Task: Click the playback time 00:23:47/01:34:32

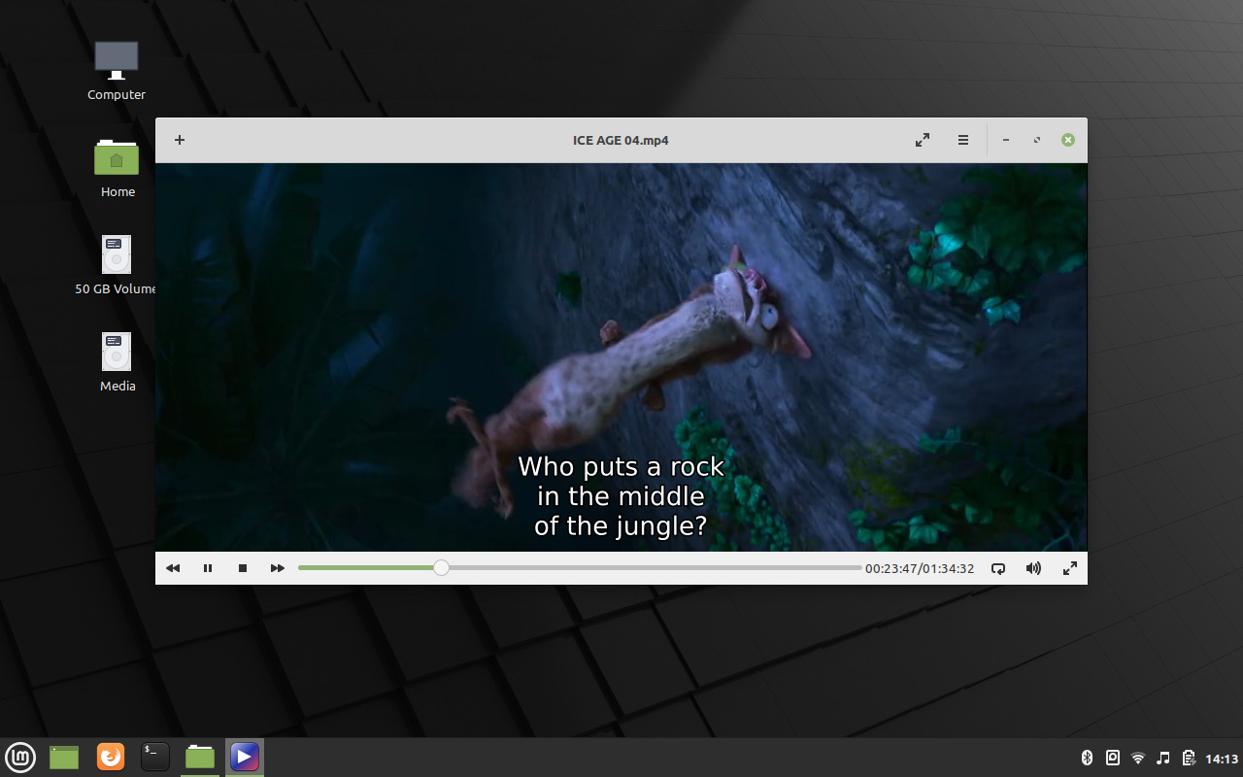Action: (920, 568)
